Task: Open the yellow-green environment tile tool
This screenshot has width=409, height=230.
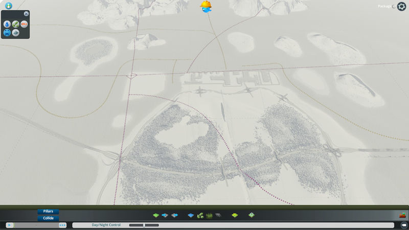Action: (235, 216)
